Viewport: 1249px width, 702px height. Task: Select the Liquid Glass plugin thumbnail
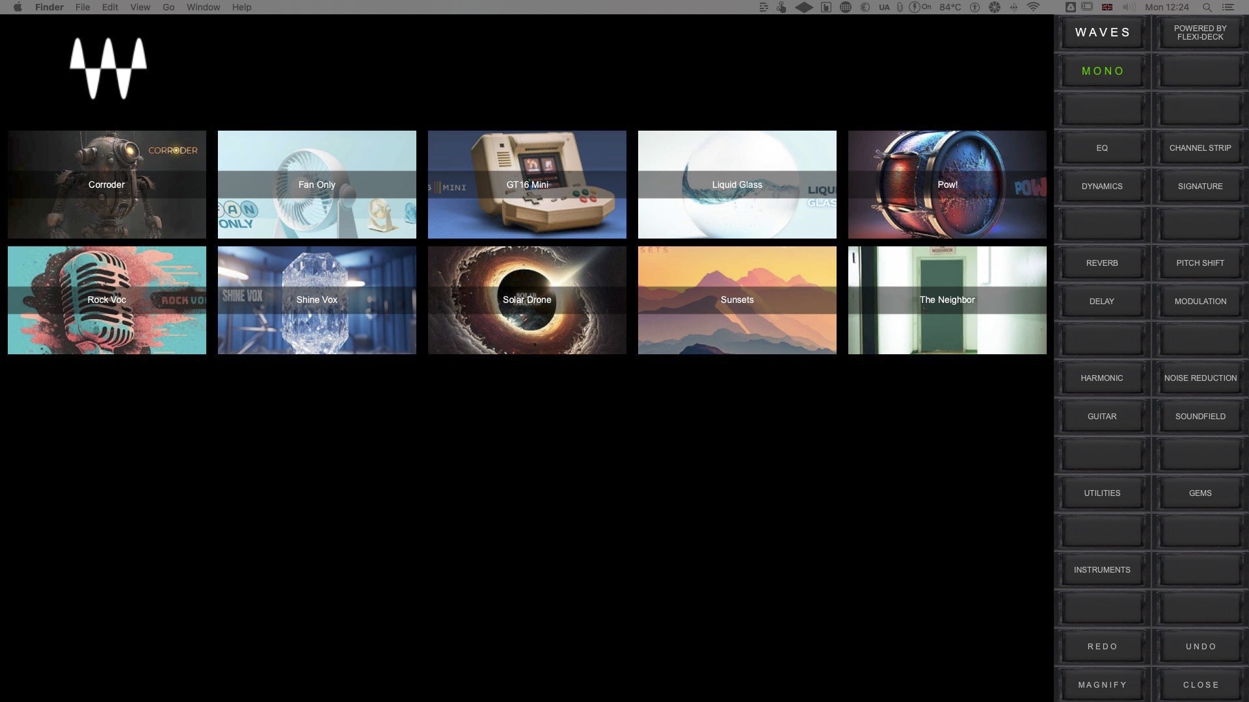[x=737, y=185]
